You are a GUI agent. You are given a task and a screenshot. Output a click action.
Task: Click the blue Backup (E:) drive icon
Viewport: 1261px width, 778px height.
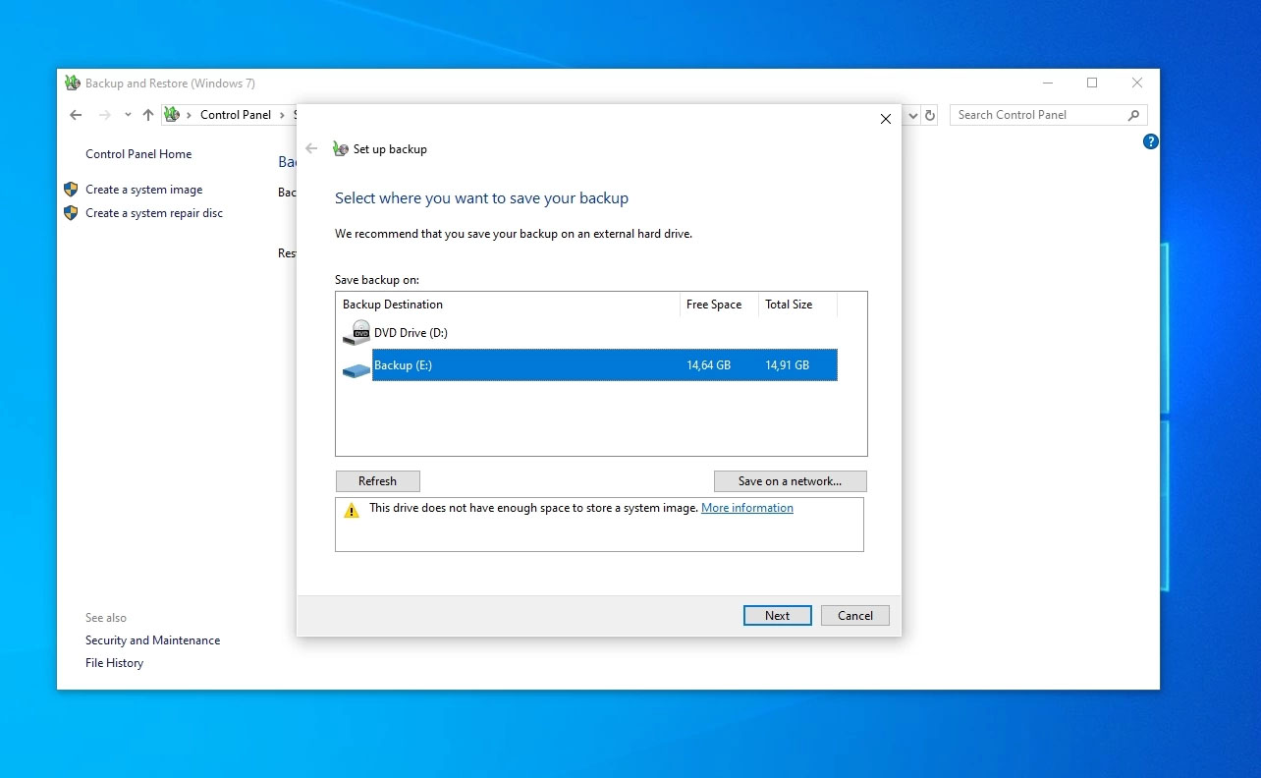[x=356, y=370]
